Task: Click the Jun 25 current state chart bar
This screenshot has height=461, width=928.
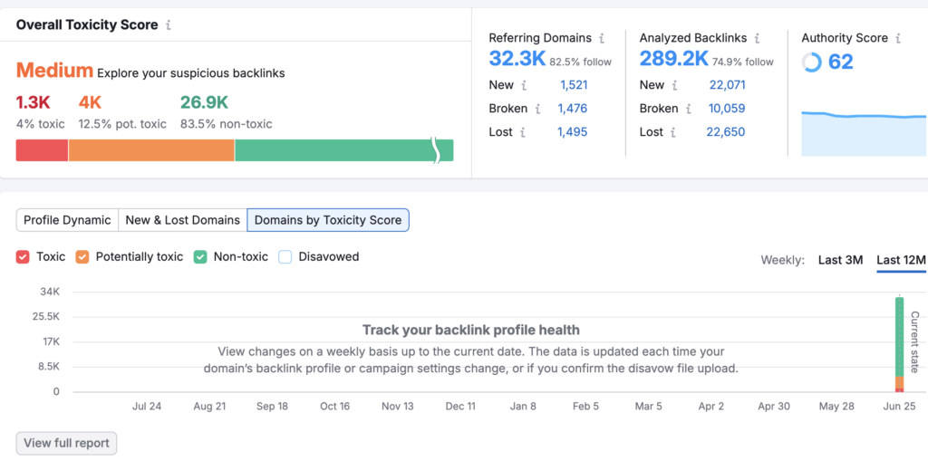Action: 899,344
